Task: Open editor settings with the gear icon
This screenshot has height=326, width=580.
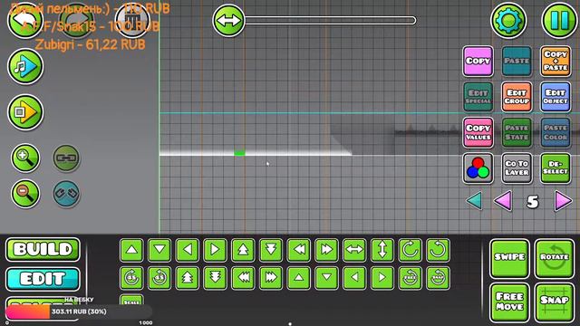Action: [508, 20]
